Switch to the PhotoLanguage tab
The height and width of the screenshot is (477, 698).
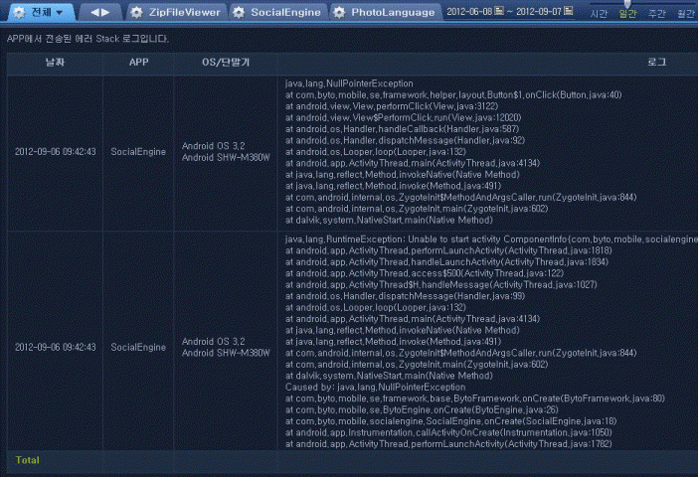click(x=386, y=12)
